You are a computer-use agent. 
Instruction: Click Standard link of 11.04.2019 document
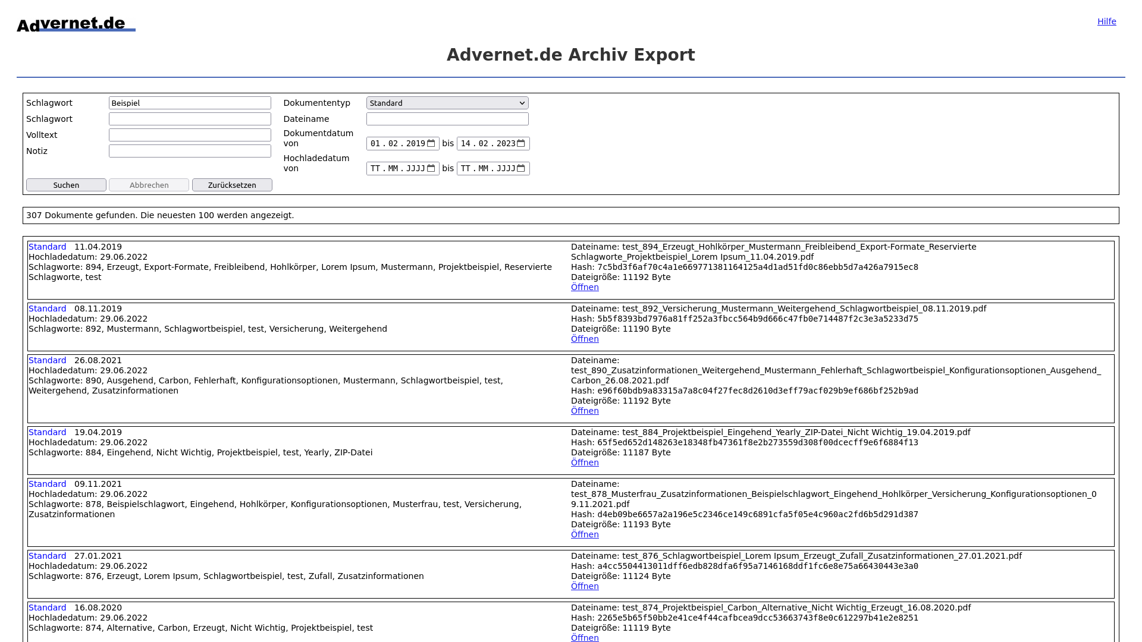click(x=48, y=247)
